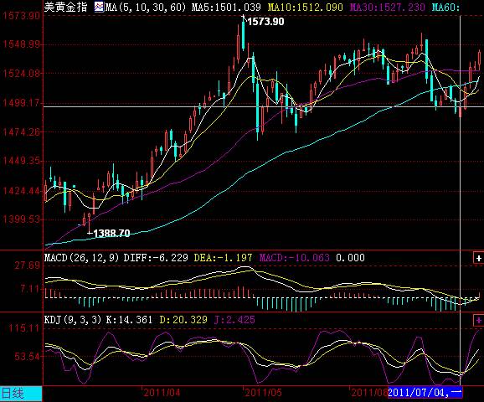This screenshot has width=484, height=402.
Task: Click the MA indicator icon beside the title
Action: point(99,7)
